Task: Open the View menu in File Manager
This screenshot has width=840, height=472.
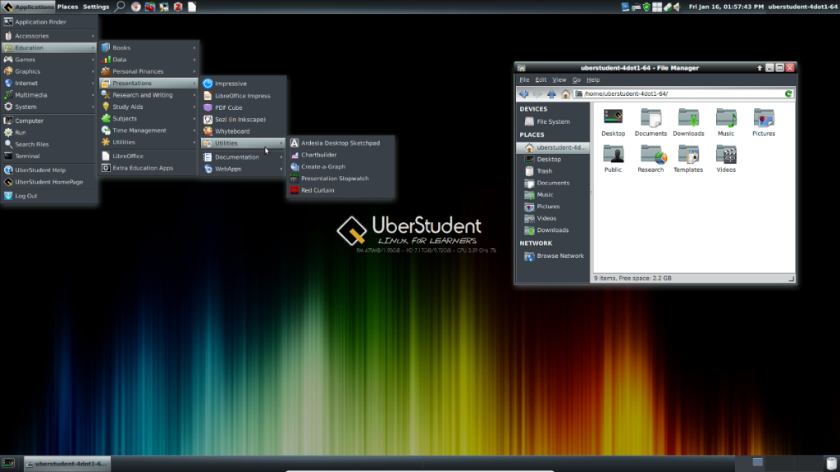Action: pos(559,79)
